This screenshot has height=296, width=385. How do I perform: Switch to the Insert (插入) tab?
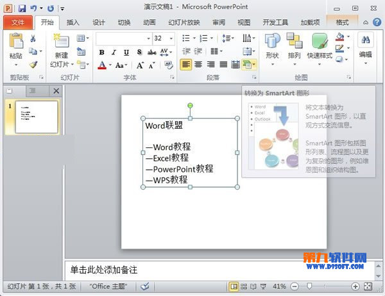[x=73, y=22]
